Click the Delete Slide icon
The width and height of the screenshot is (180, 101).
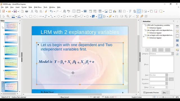click(x=156, y=11)
